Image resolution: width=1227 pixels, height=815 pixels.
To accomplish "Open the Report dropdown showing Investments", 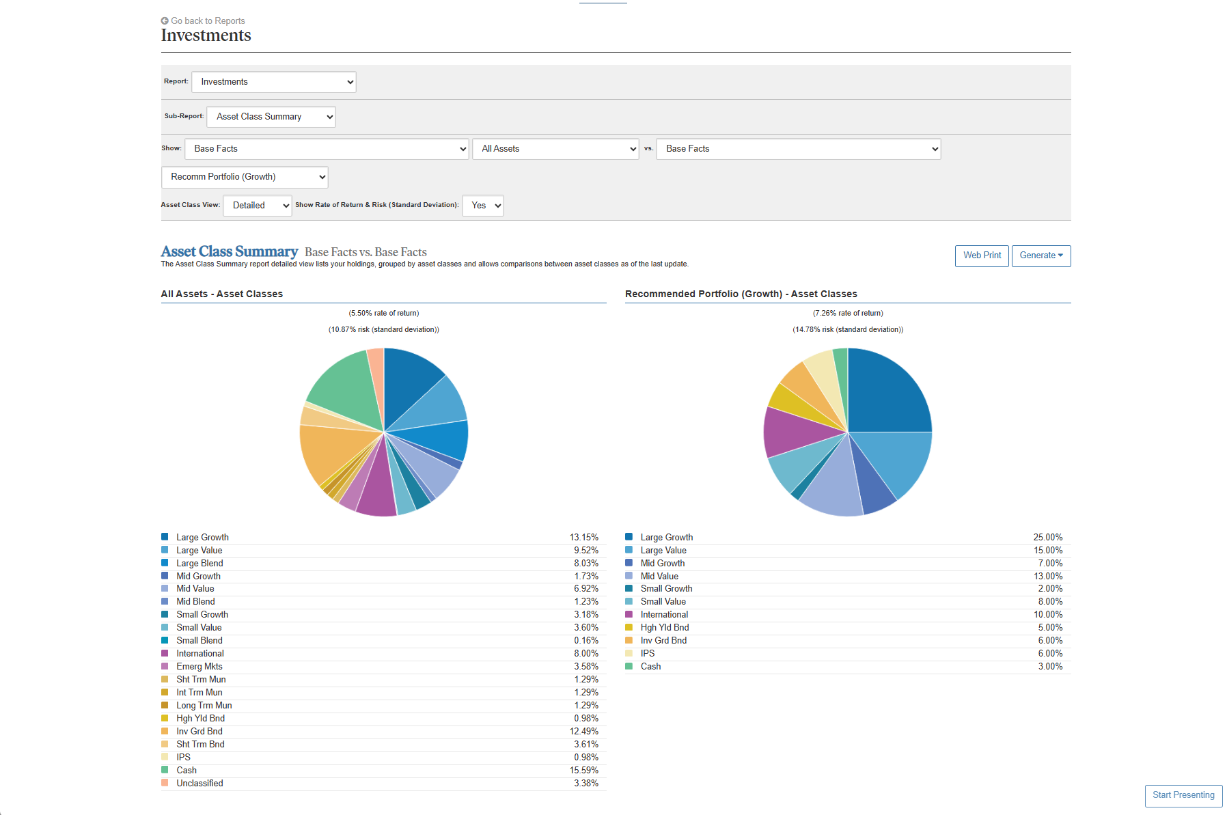I will click(x=273, y=82).
